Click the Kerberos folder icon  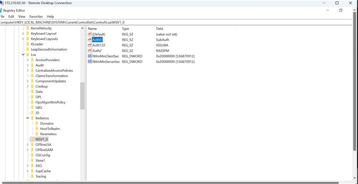[x=32, y=118]
